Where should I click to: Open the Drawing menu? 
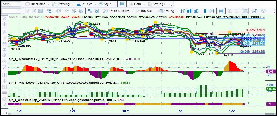(x=63, y=4)
